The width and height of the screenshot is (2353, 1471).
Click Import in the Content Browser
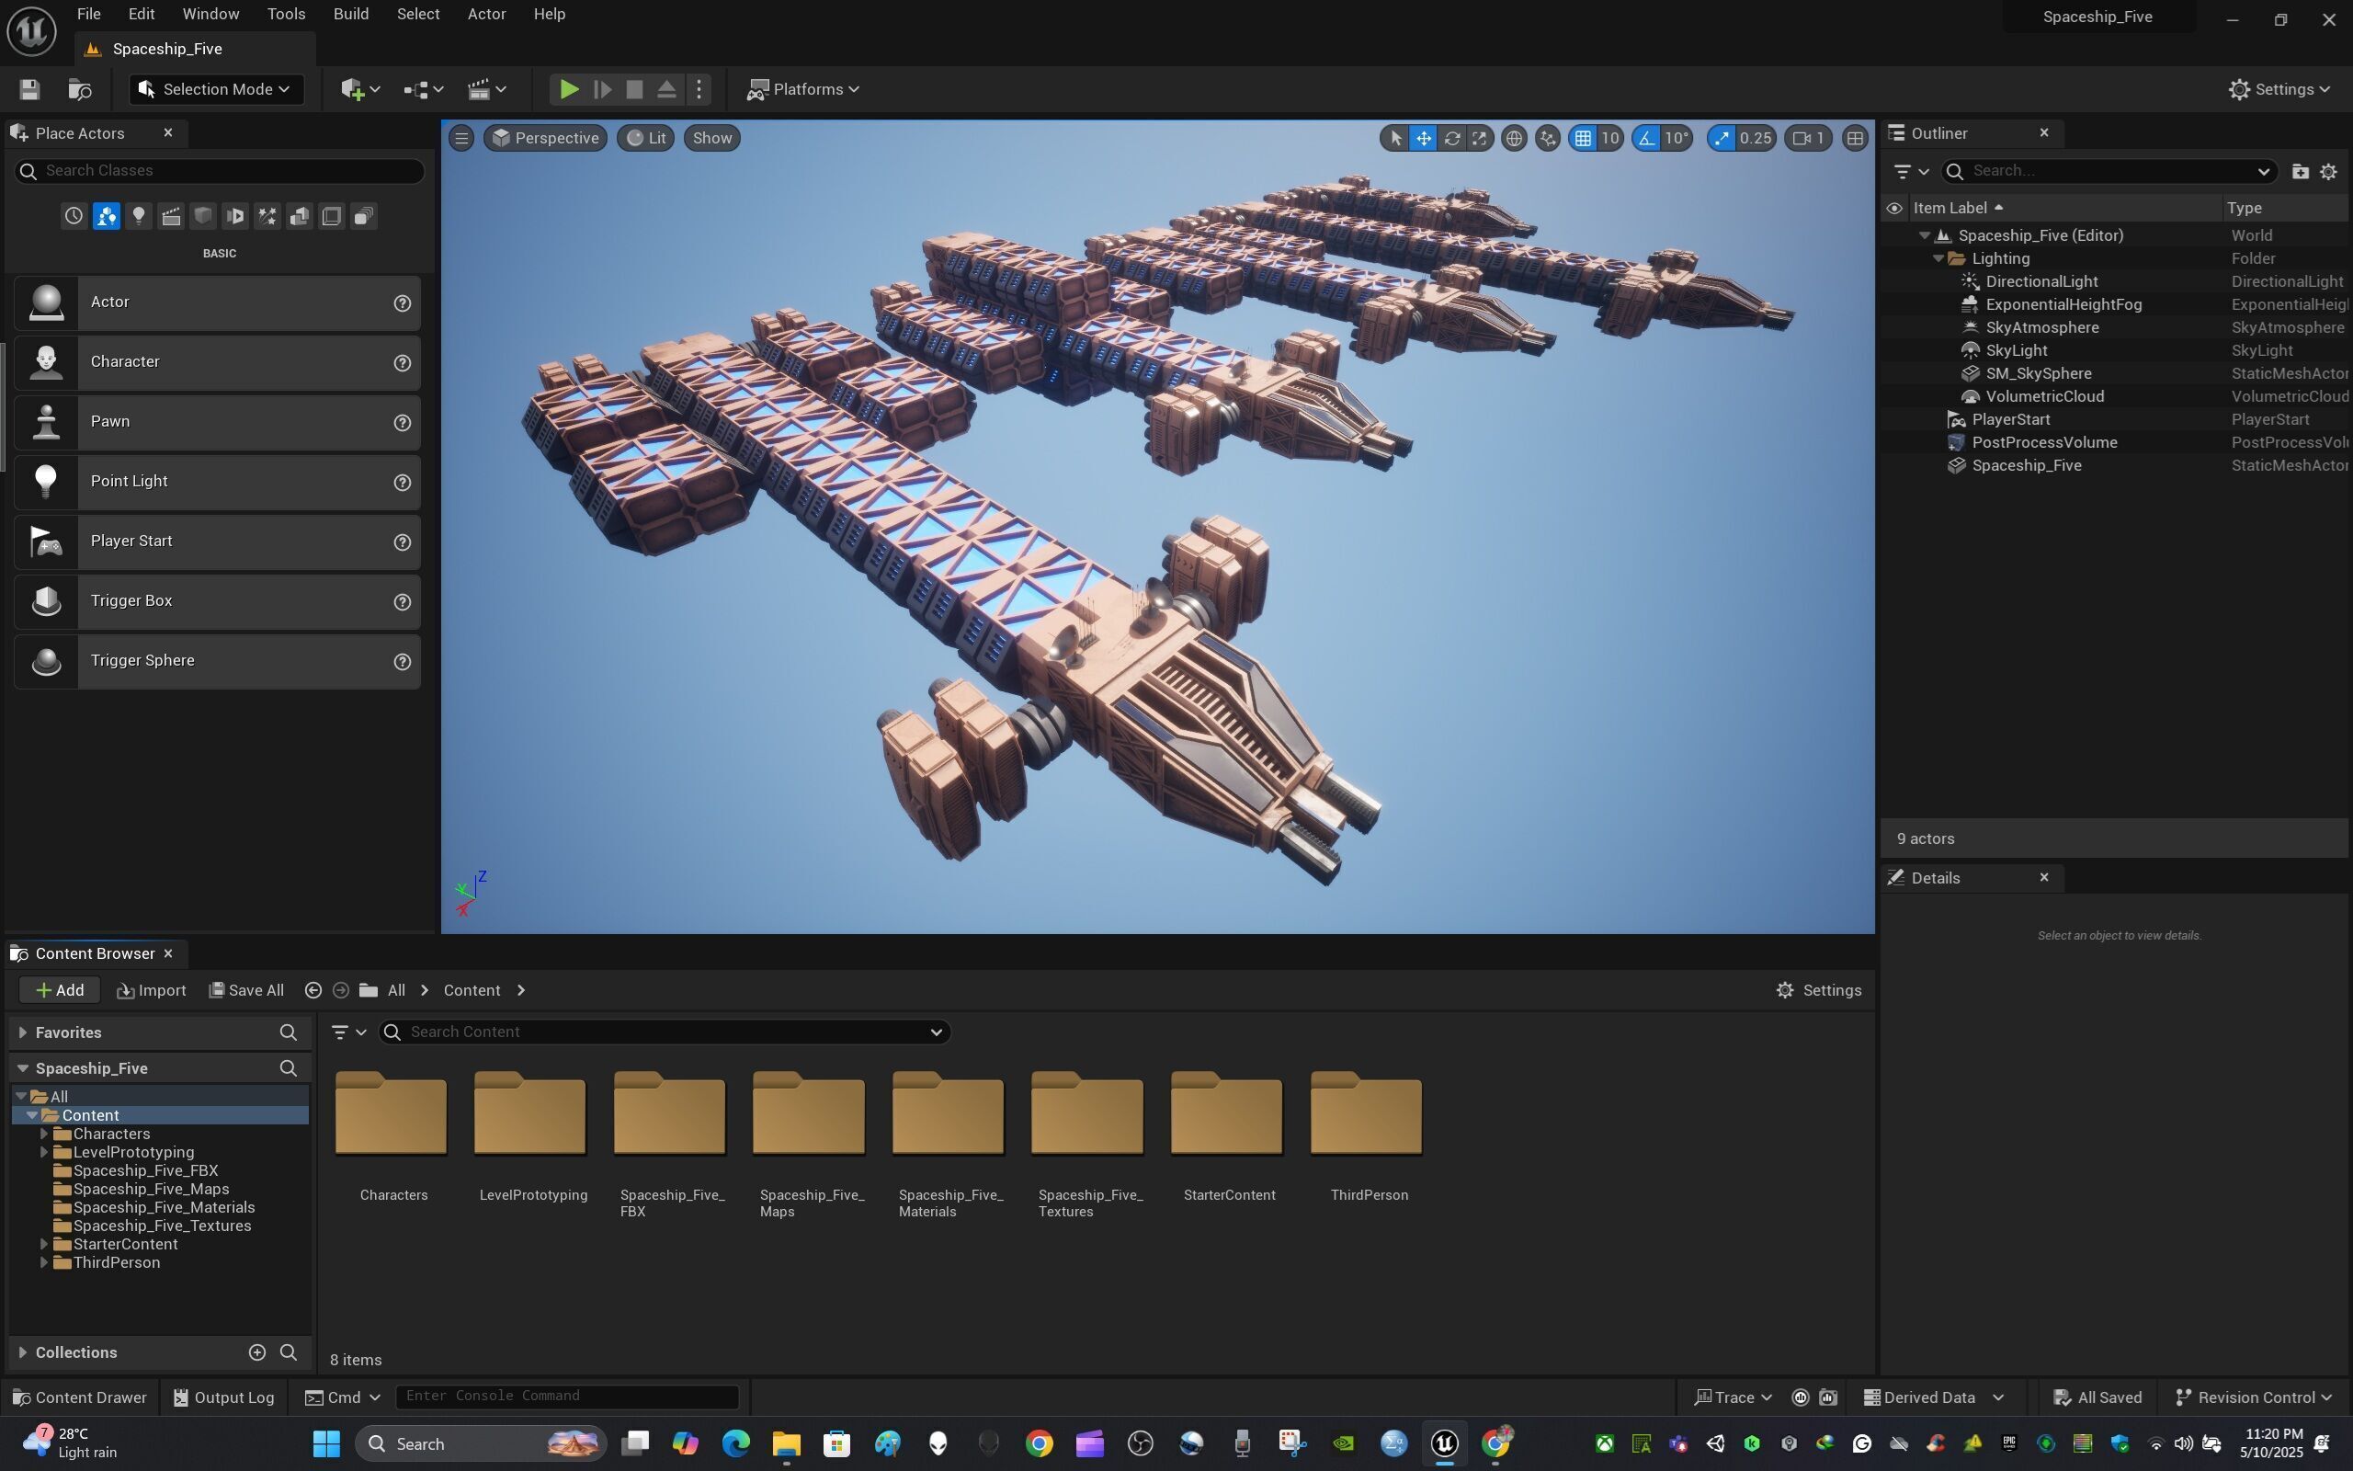(151, 990)
